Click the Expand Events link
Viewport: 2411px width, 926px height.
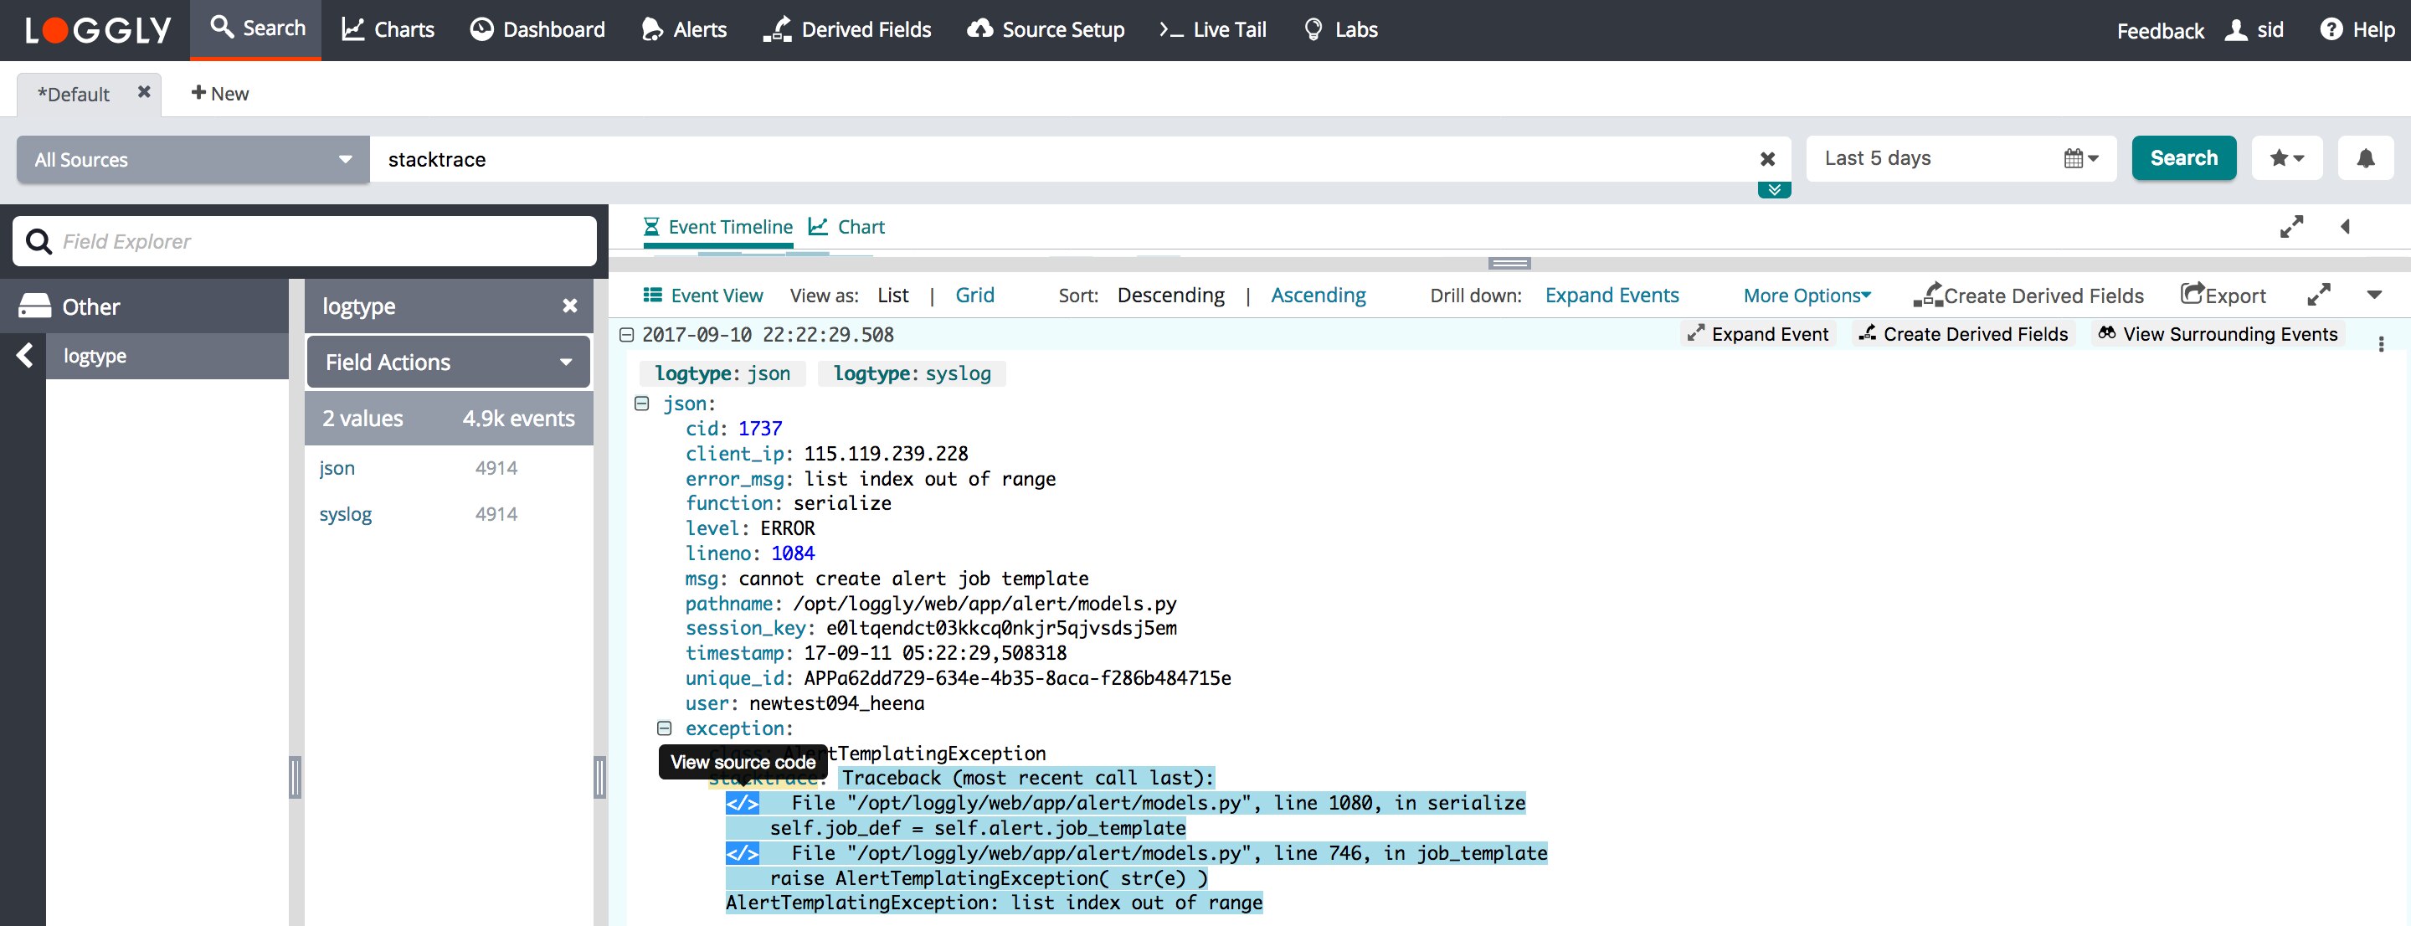[x=1611, y=296]
